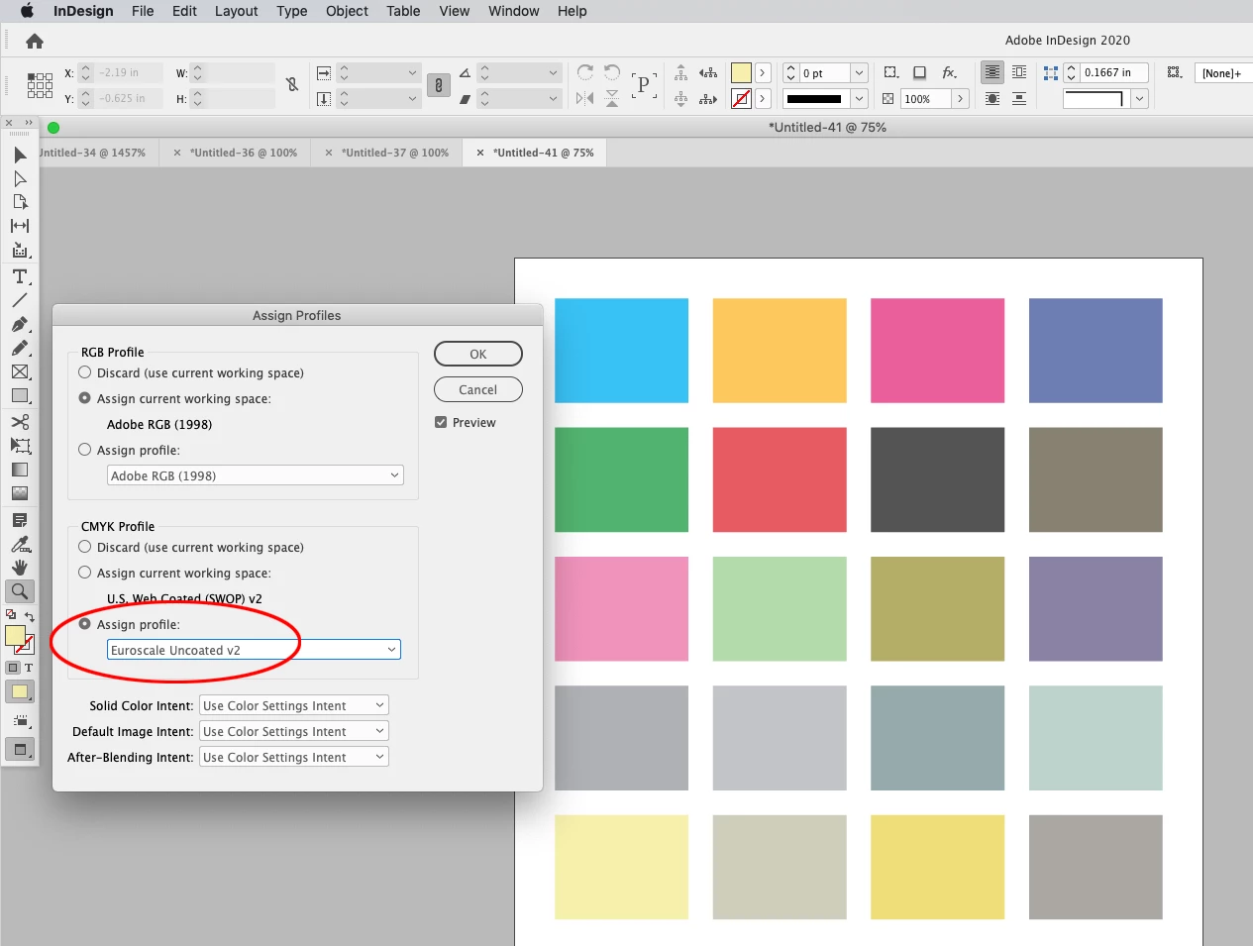1253x946 pixels.
Task: Select RGB Assign profile radio button
Action: 84,450
